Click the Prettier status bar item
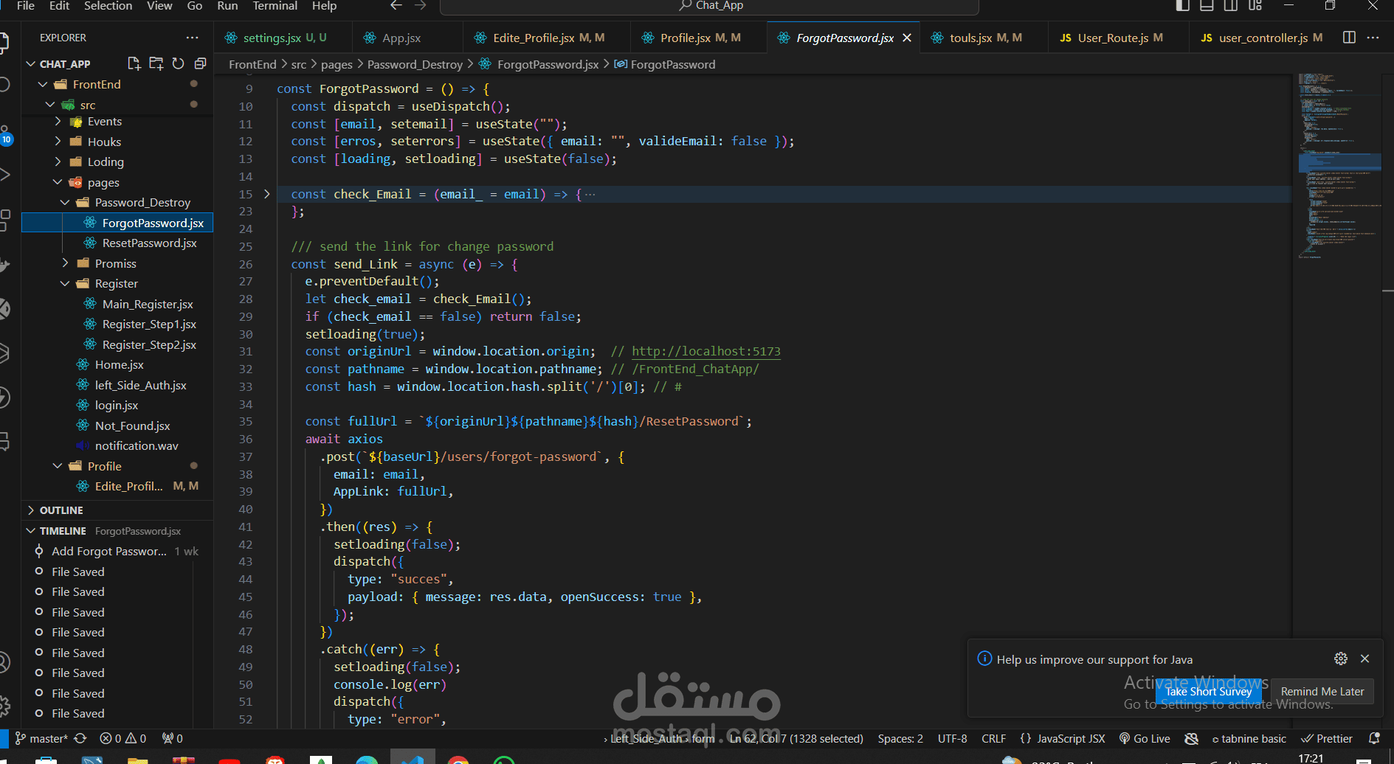Image resolution: width=1394 pixels, height=764 pixels. pyautogui.click(x=1327, y=738)
